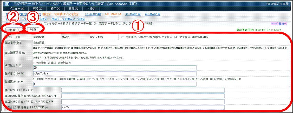
Task: Click breadcrumb ファイルデータ取込&取込データ一覧
Action: click(68, 24)
